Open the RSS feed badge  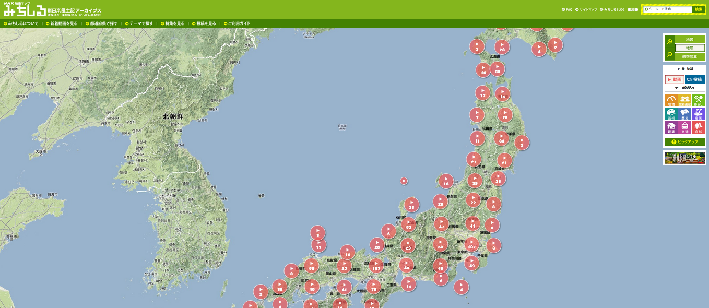[632, 9]
